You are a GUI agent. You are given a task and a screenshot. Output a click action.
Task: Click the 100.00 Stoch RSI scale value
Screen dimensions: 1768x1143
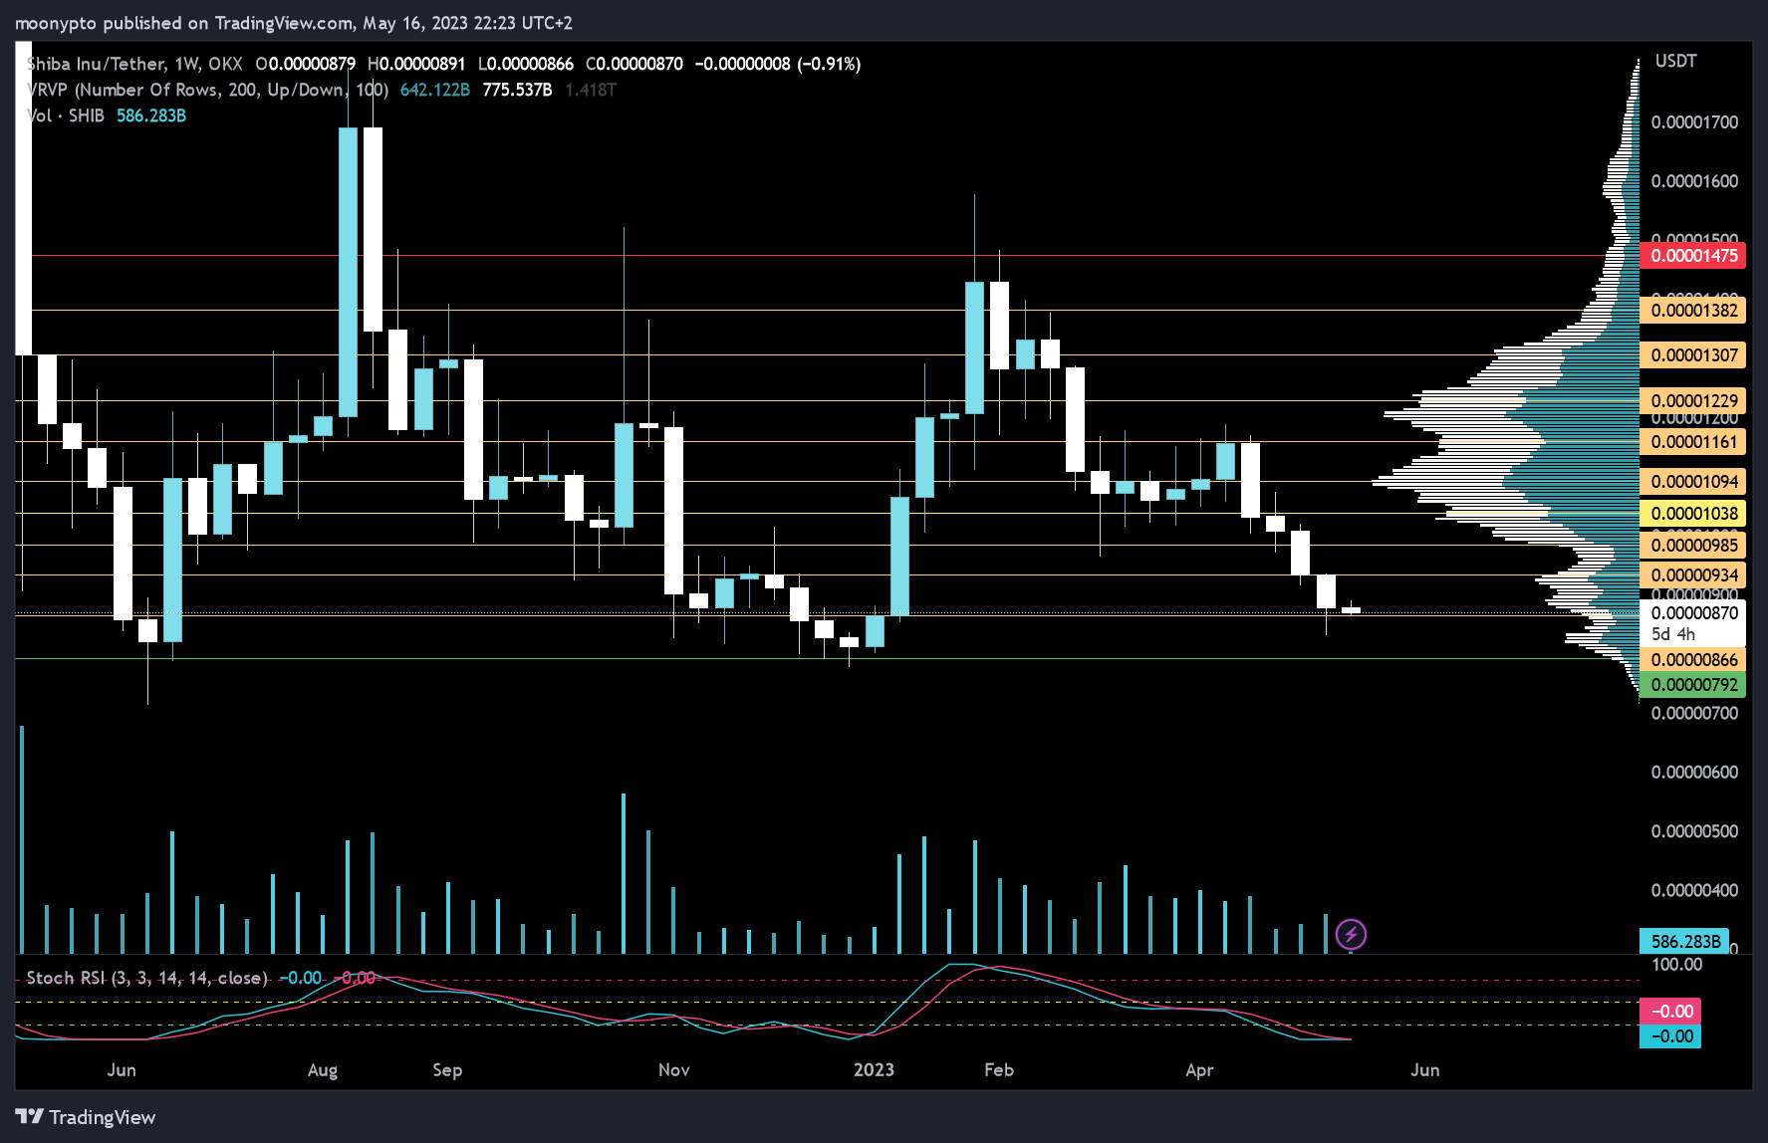[1677, 965]
